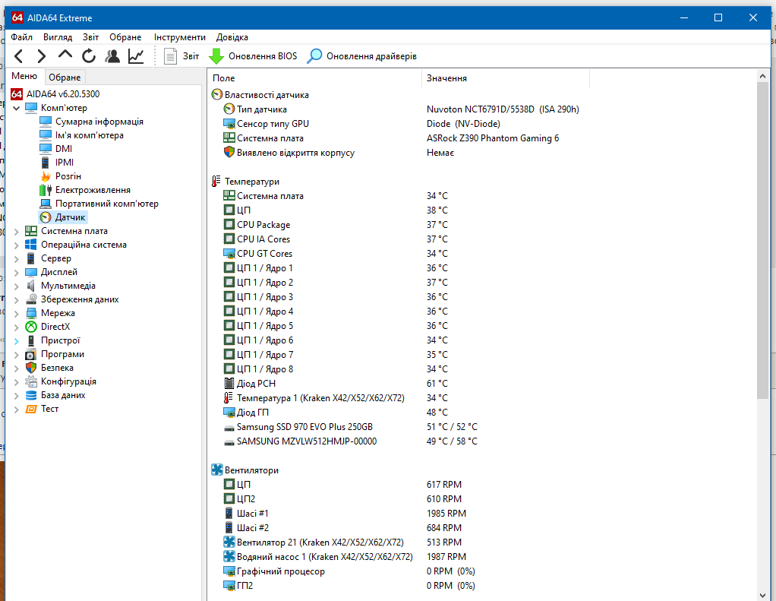Click the AIDA64 v6.20.5300 root icon
This screenshot has width=776, height=601.
17,94
